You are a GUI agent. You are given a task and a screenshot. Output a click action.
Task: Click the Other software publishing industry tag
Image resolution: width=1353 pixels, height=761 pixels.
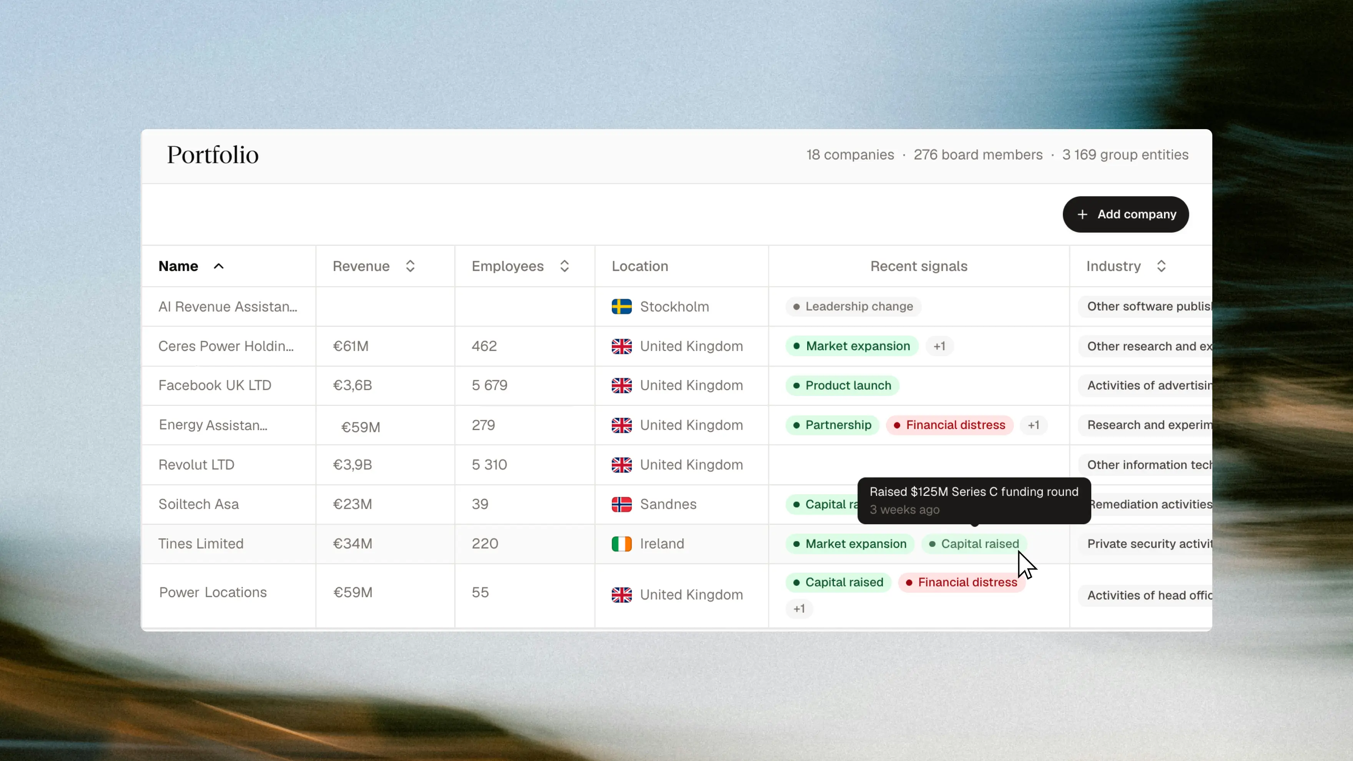(1145, 306)
